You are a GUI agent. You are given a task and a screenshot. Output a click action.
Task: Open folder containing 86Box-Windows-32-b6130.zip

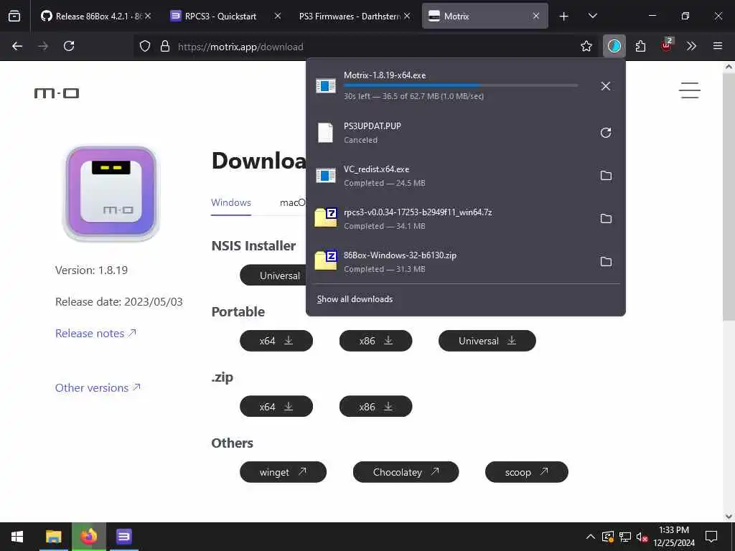point(606,261)
